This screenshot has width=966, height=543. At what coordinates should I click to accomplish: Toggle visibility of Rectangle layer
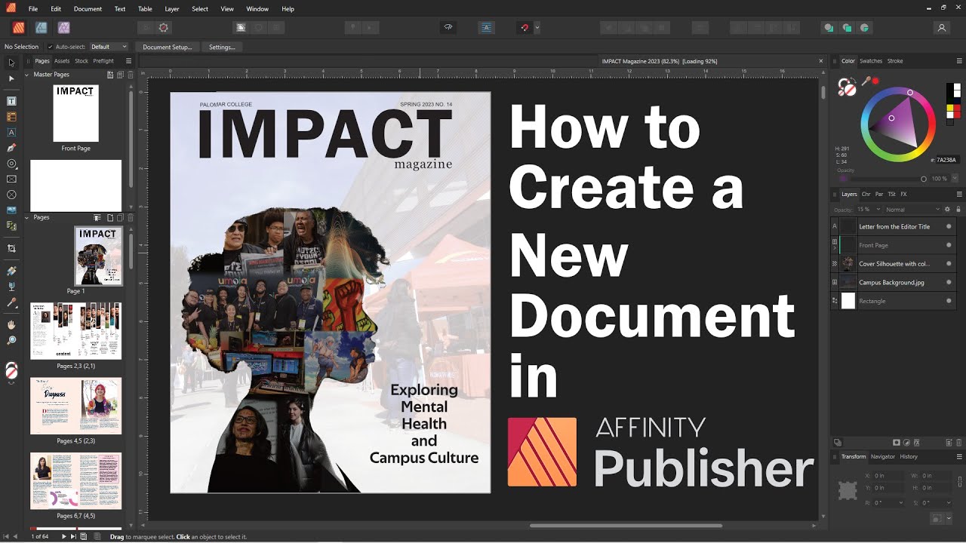tap(949, 301)
